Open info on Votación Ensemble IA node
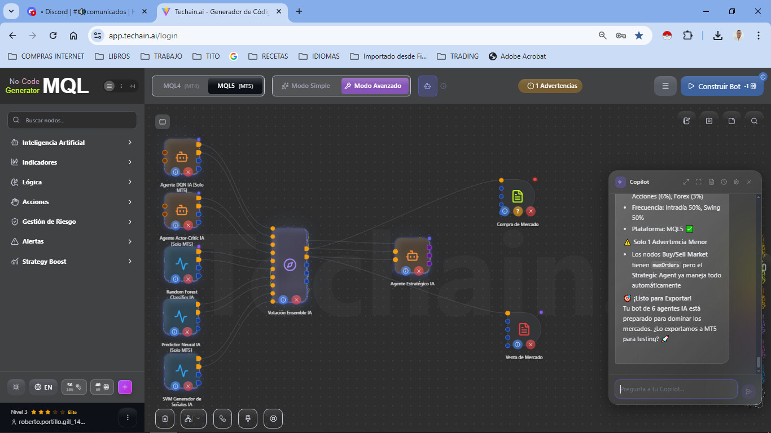The height and width of the screenshot is (433, 771). (283, 300)
